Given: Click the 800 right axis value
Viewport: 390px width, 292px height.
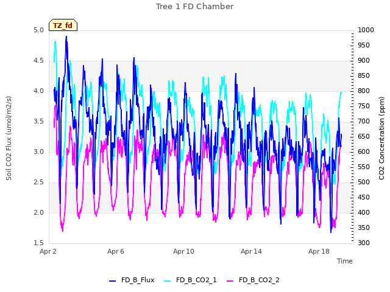Looking at the screenshot, I should coord(364,91).
